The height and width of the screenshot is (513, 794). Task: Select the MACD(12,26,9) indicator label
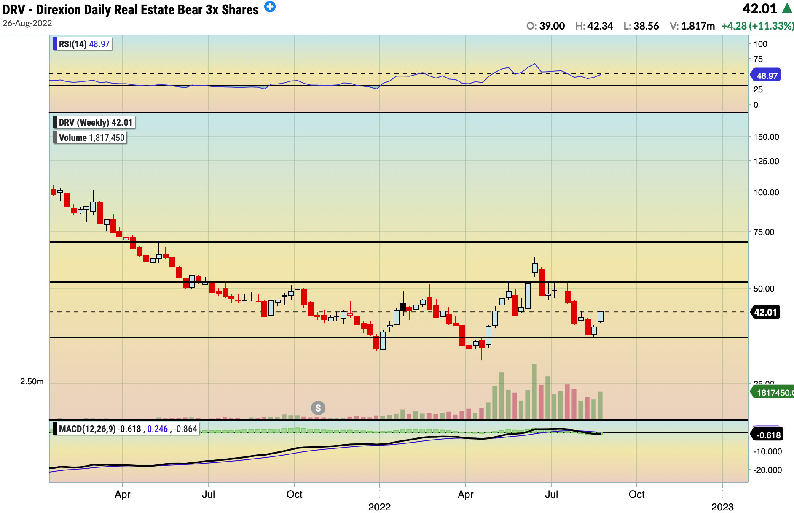click(x=126, y=429)
